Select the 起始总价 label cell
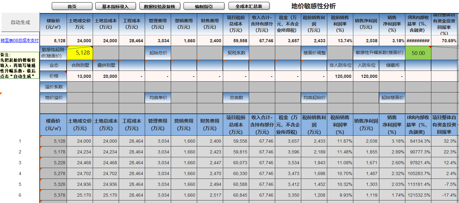Viewport: 459px width, 203px height. click(158, 53)
